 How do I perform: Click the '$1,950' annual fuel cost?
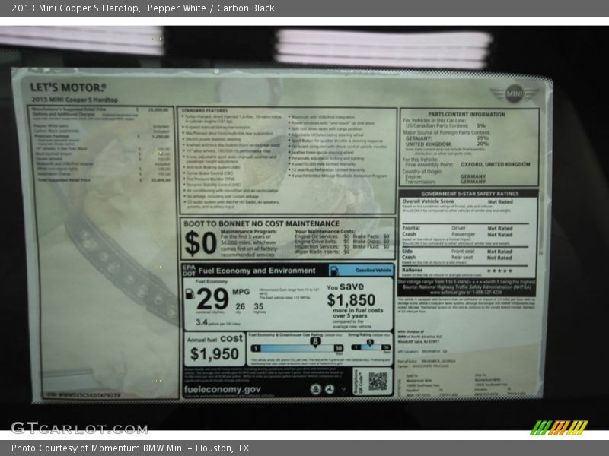(215, 354)
